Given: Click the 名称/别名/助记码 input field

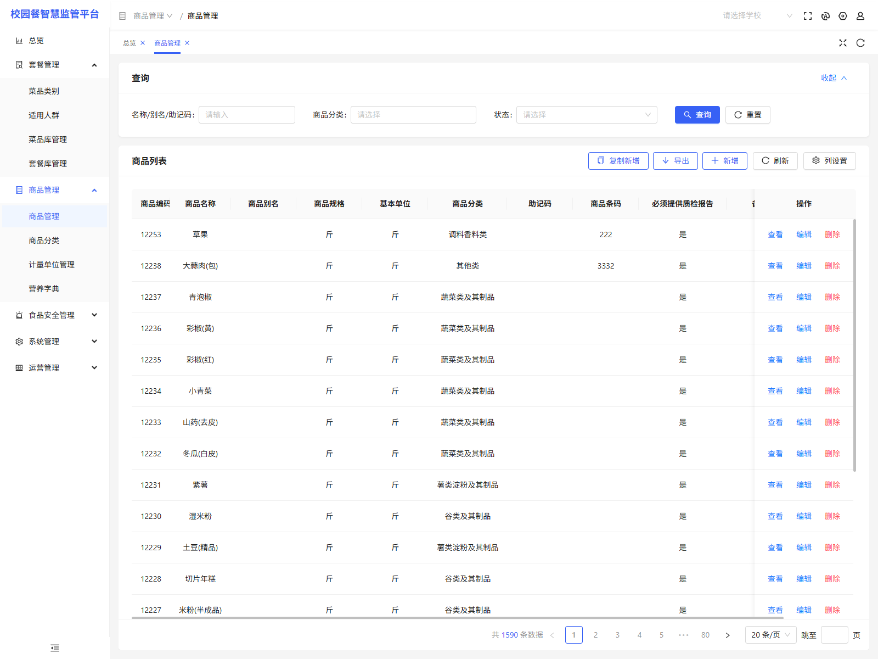Looking at the screenshot, I should pos(247,115).
